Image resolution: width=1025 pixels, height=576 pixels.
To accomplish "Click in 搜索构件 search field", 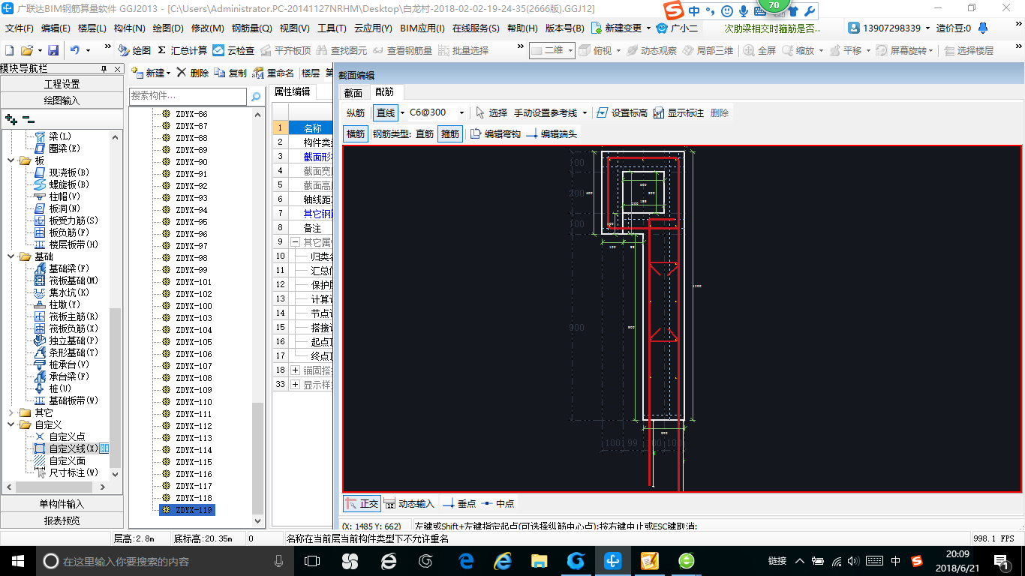I will (188, 96).
